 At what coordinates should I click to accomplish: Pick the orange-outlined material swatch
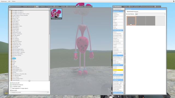click(x=131, y=21)
